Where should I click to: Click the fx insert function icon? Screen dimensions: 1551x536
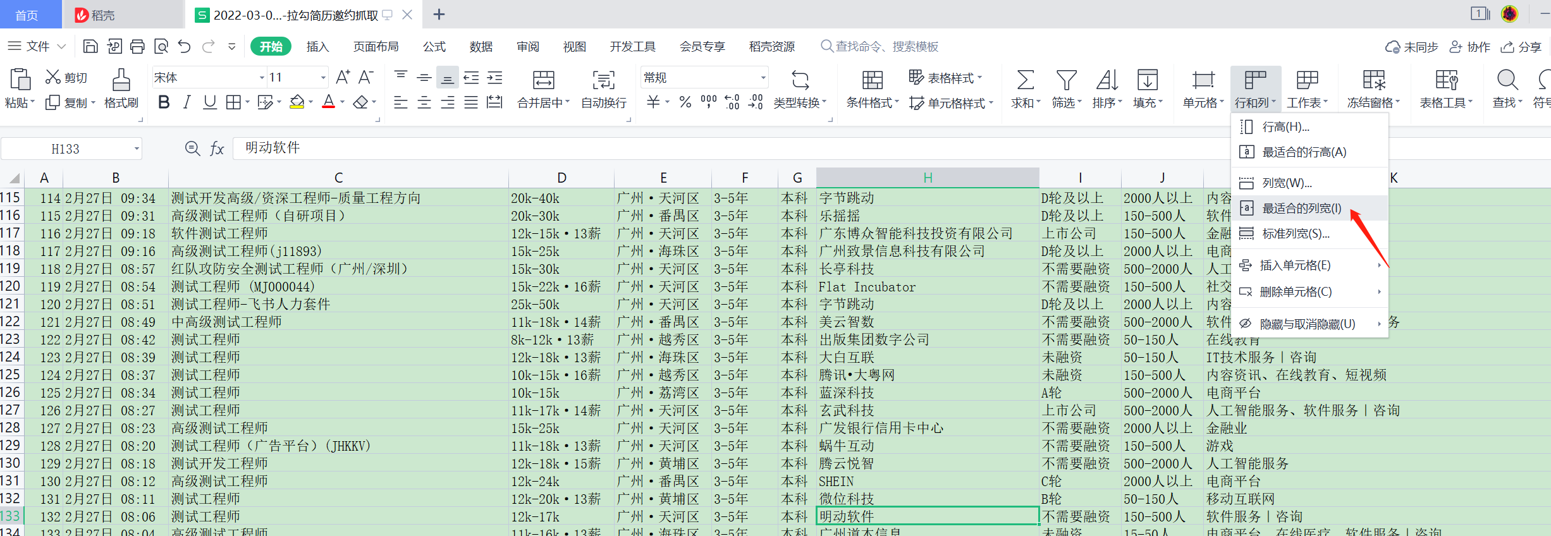click(217, 149)
